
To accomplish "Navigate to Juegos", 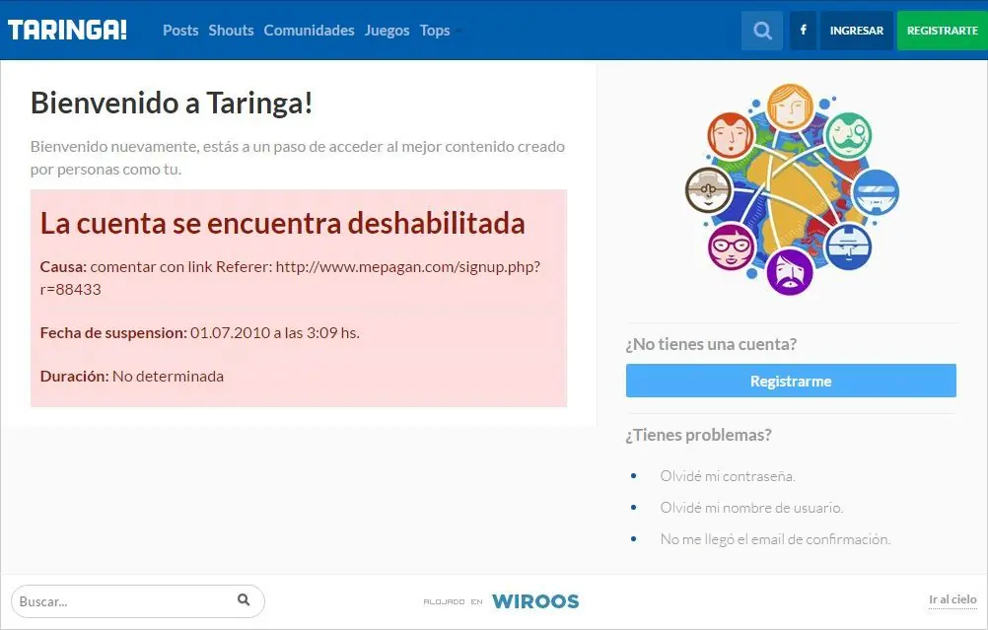I will point(387,31).
